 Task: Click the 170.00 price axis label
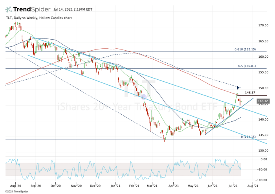pos(262,26)
